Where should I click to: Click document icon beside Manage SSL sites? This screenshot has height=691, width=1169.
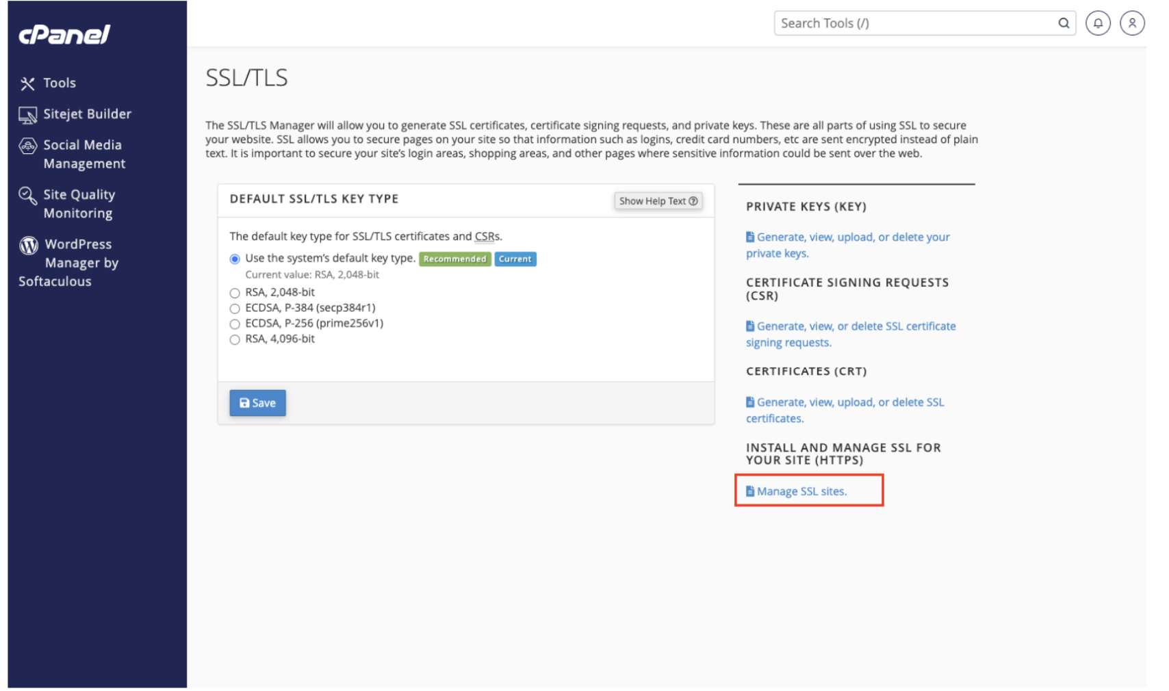(x=750, y=491)
